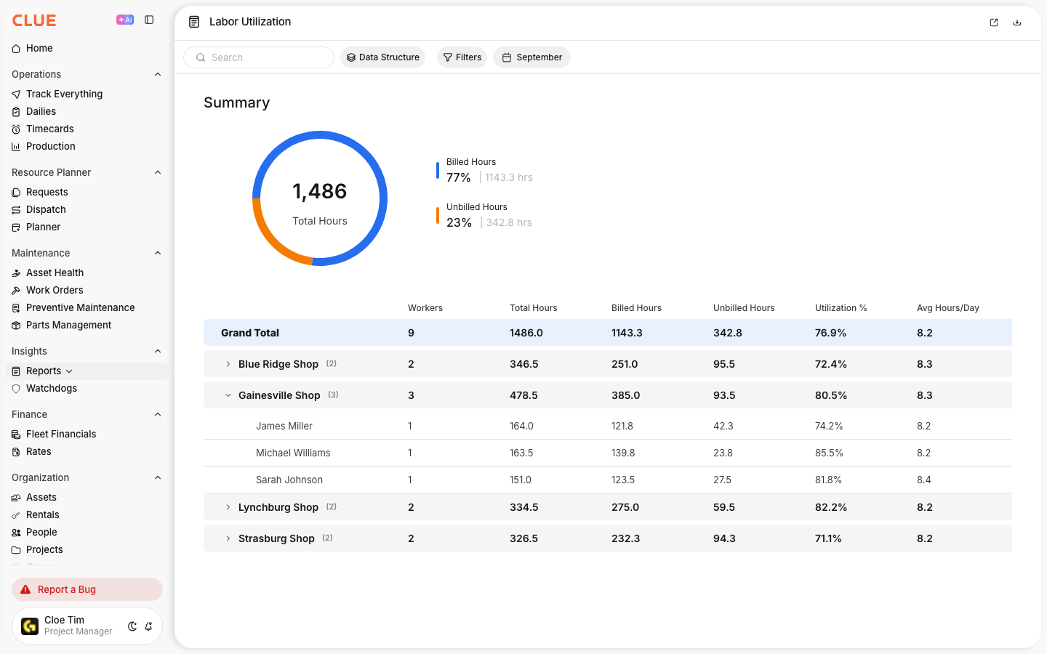Collapse the Maintenance sidebar section

point(158,253)
